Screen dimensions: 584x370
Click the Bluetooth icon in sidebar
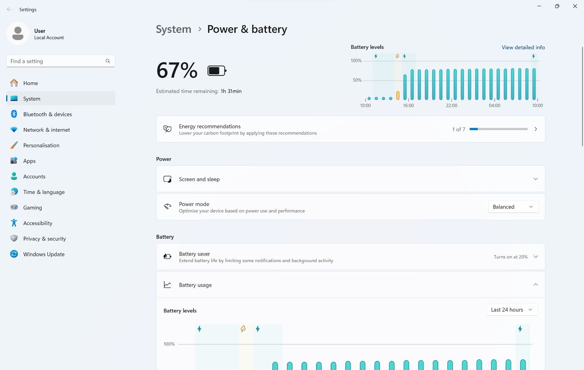[x=14, y=114]
